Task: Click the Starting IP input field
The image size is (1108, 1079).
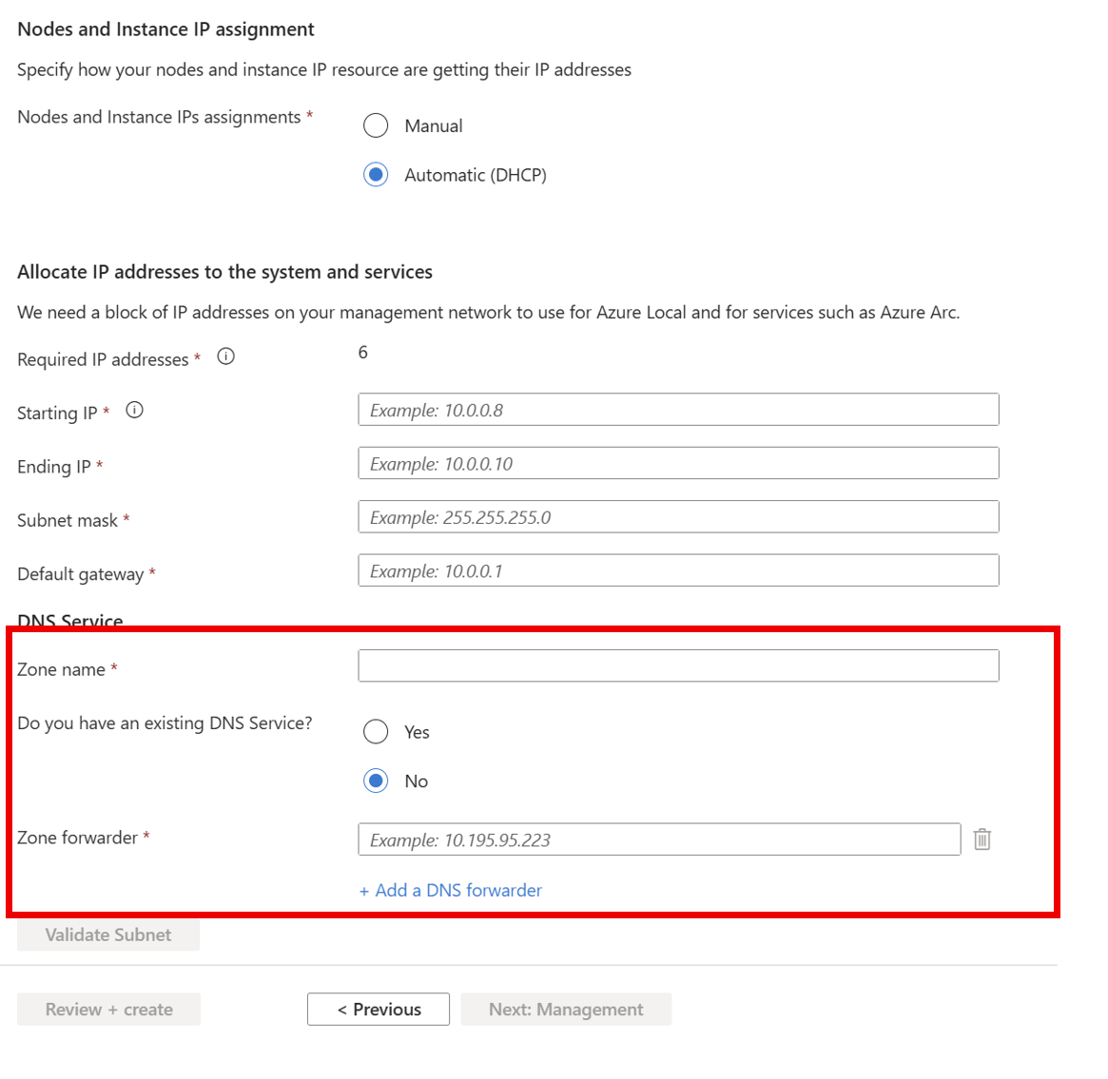Action: (x=678, y=410)
